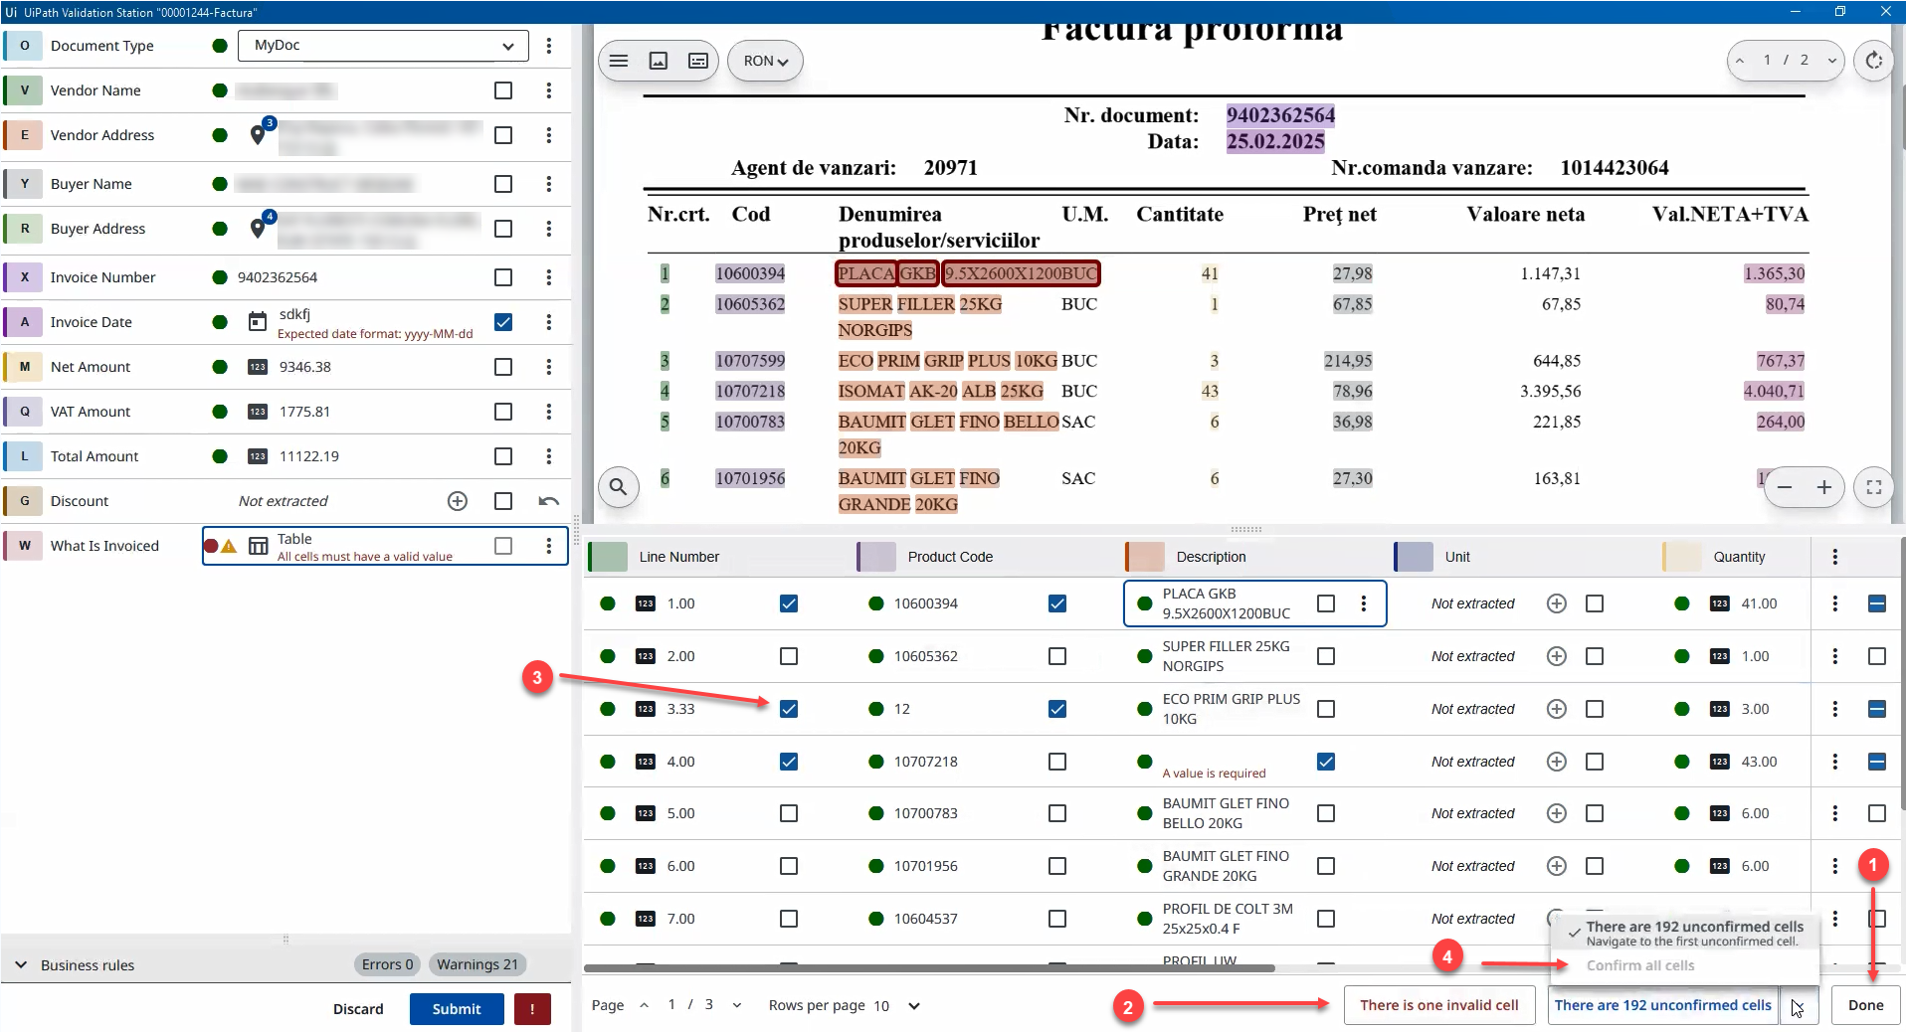Click the magnifier search icon in document viewer
1906x1032 pixels.
[618, 487]
